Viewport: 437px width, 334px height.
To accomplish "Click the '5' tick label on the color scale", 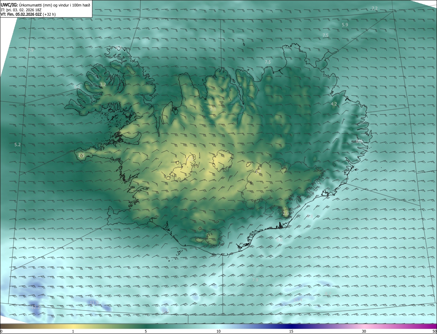I will coord(146,331).
